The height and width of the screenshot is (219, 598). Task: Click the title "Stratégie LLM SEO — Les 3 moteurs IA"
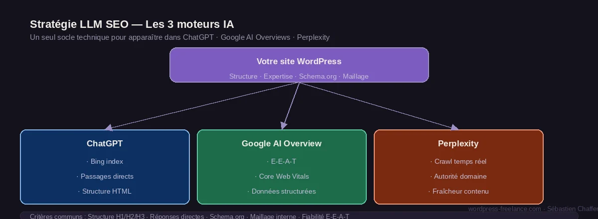132,24
